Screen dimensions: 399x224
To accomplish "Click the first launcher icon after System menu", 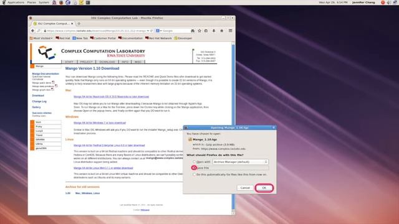I will click(x=54, y=2).
